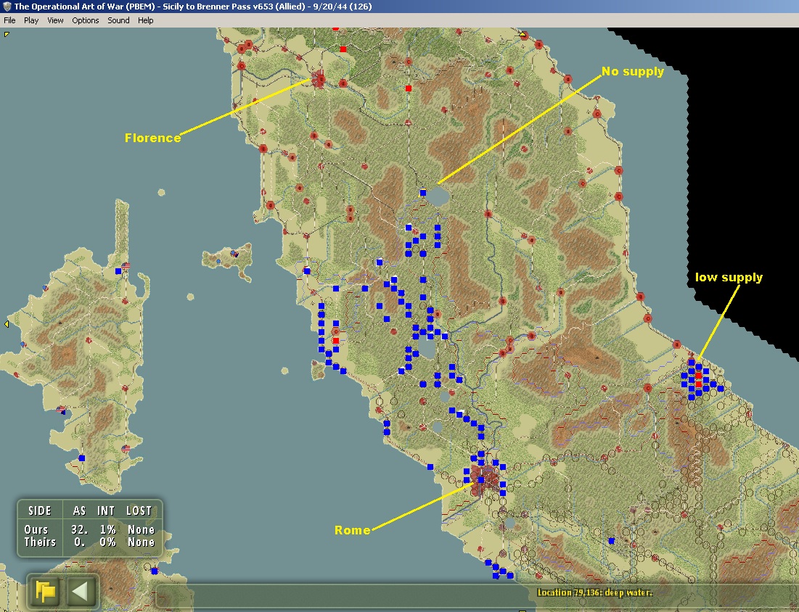
Task: Click the SIDE AS INT LOST status panel
Action: (90, 528)
